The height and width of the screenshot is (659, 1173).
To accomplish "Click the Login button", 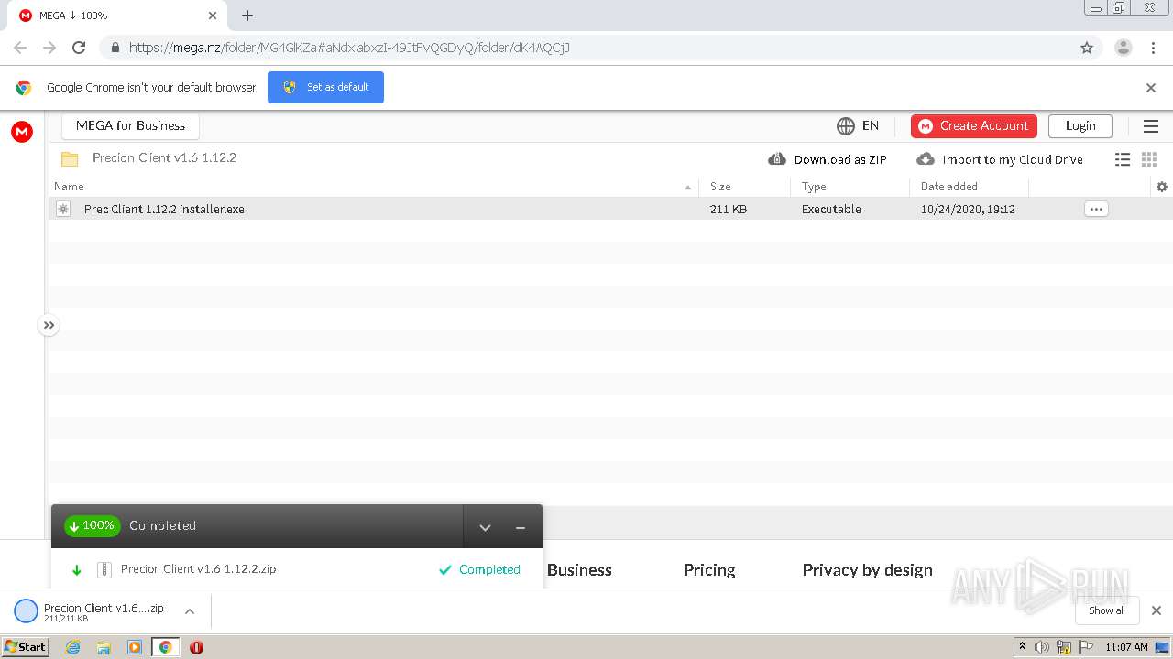I will click(1080, 125).
